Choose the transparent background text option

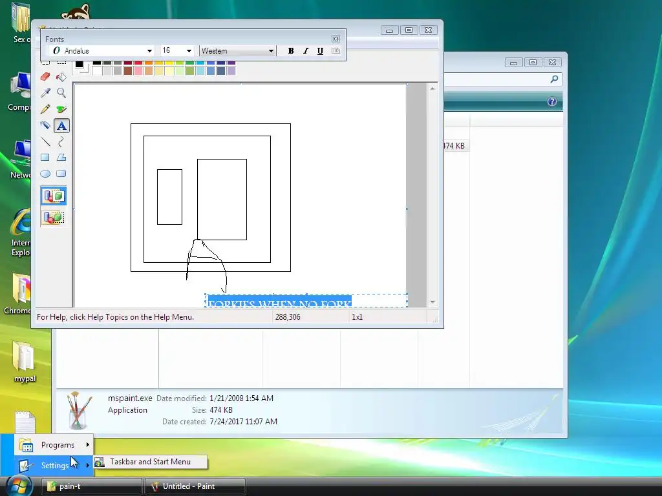pos(54,218)
